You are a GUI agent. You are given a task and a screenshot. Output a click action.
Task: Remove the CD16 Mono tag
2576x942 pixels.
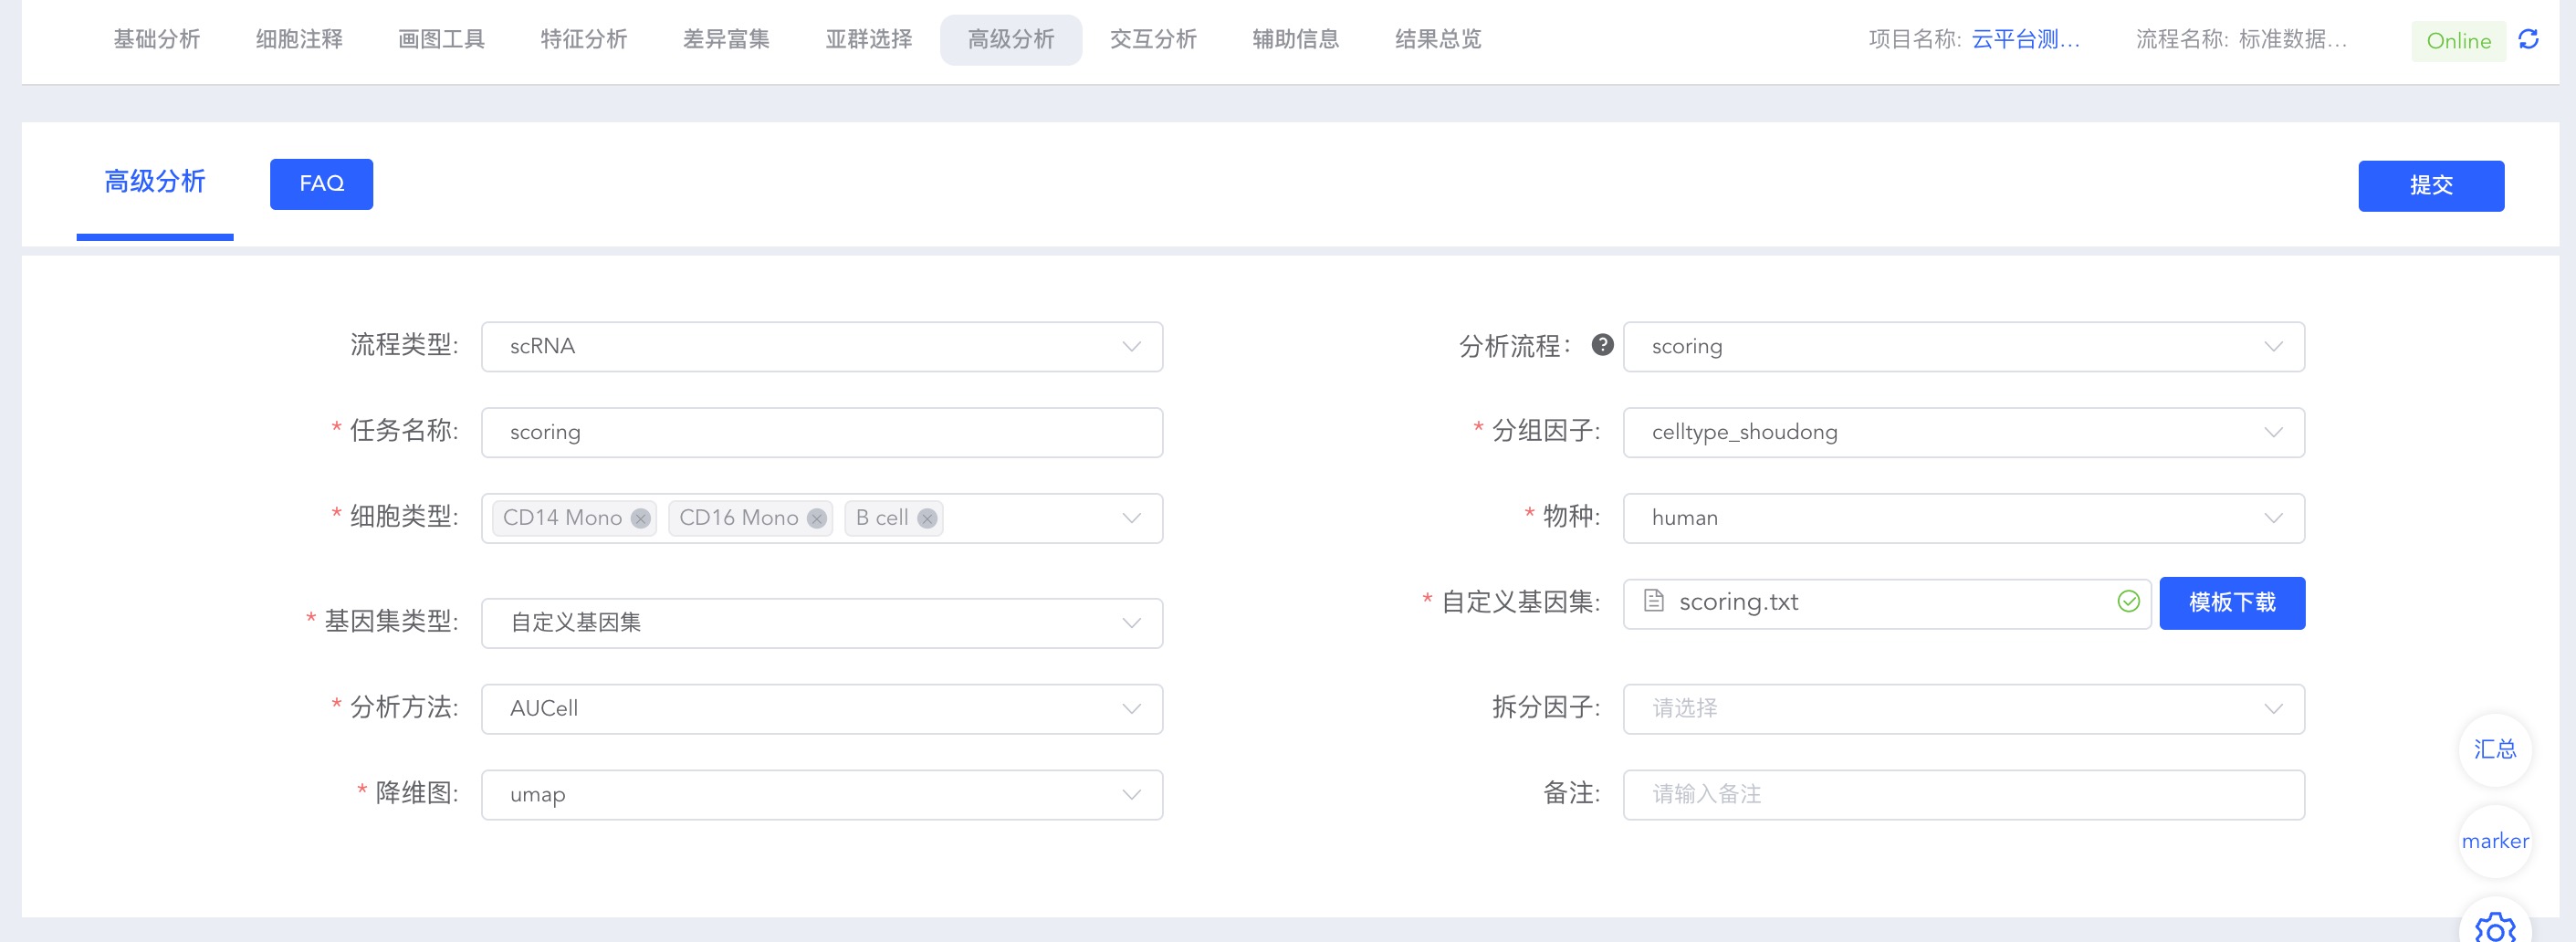click(x=817, y=518)
